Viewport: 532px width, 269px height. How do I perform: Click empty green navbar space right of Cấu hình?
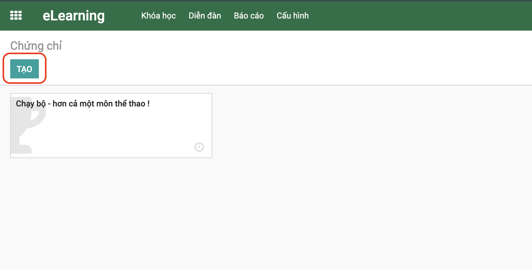click(414, 16)
